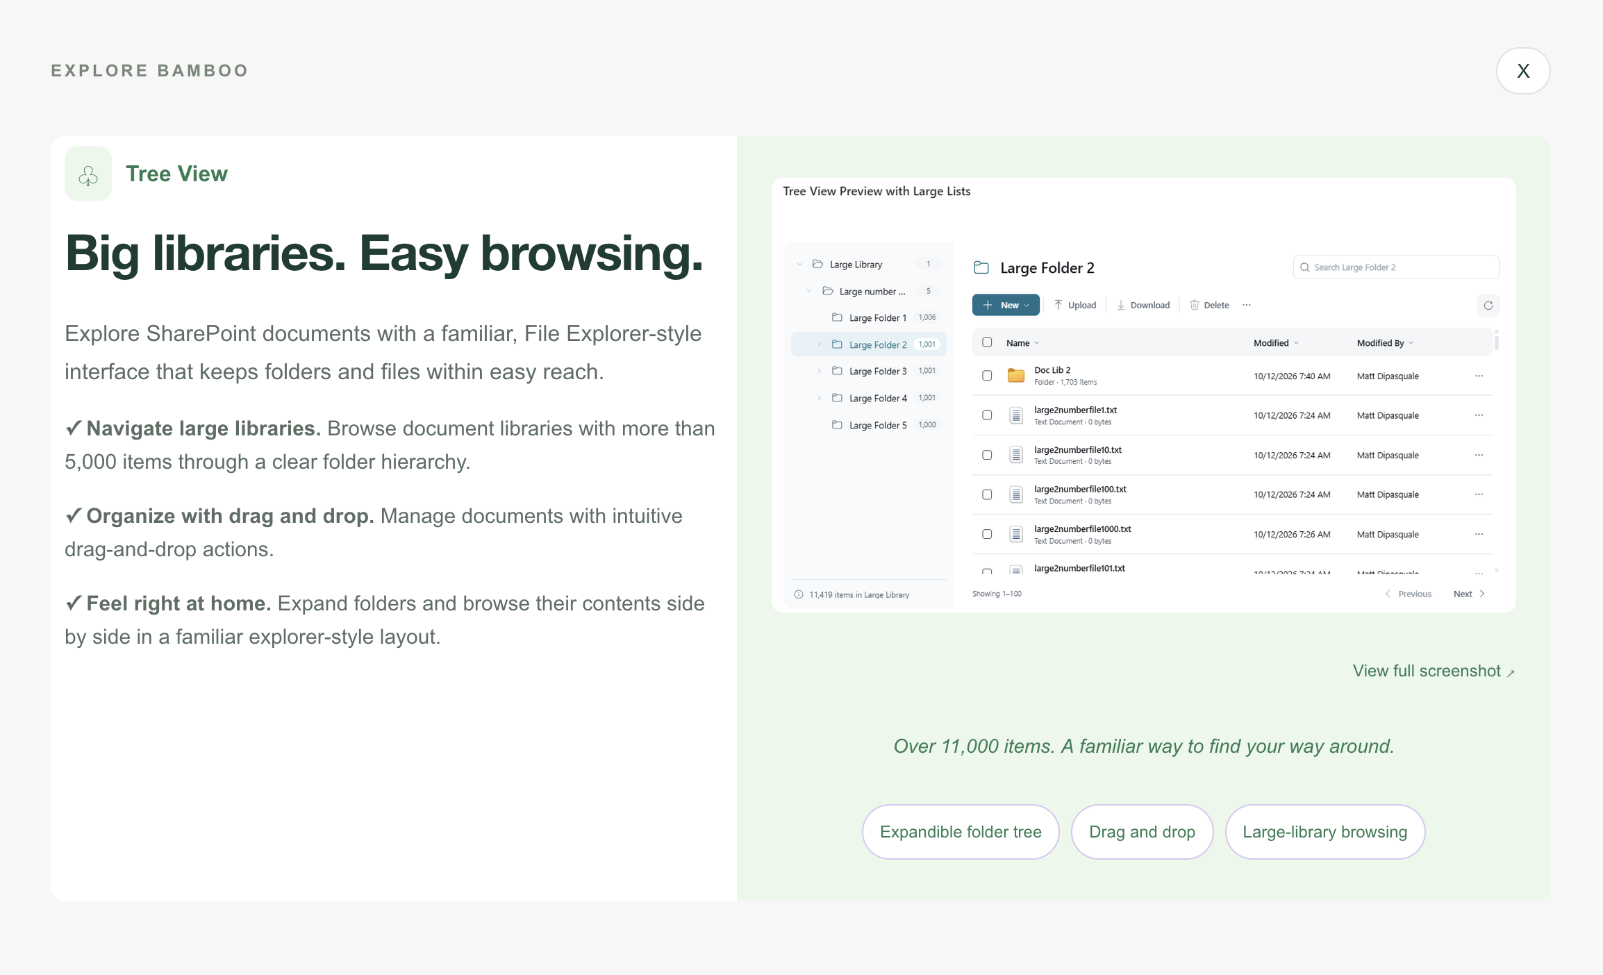This screenshot has height=975, width=1603.
Task: Open the more actions ellipsis beside Delete
Action: click(x=1247, y=305)
